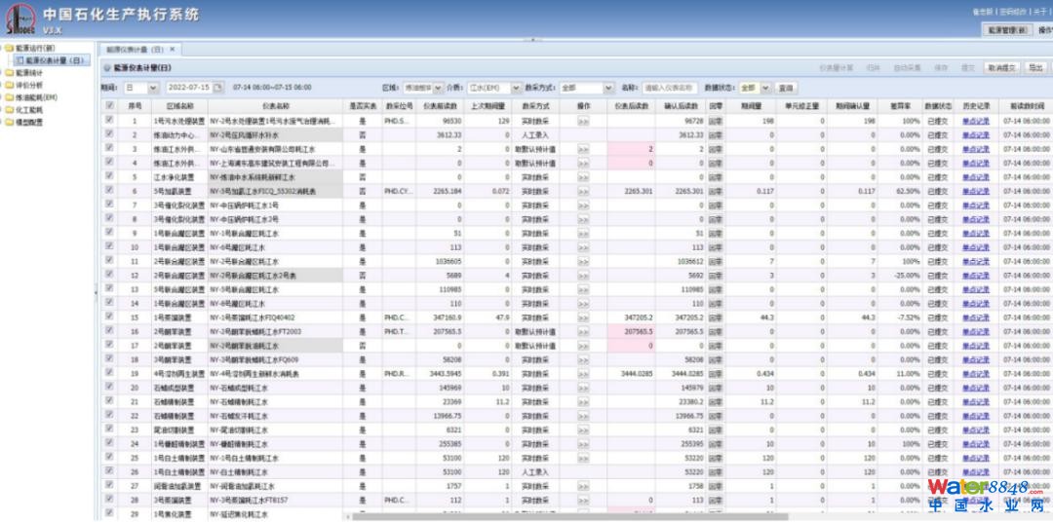Click the 回零 button in row 1
Screen dimensions: 1053x522
point(716,122)
